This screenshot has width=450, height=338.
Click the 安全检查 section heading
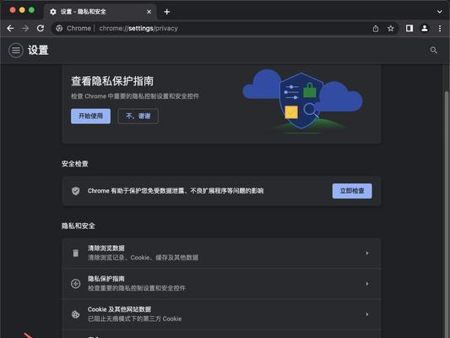[x=74, y=164]
